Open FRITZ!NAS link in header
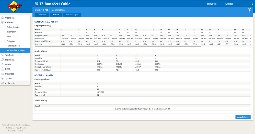255x134 pixels. [x=212, y=4]
